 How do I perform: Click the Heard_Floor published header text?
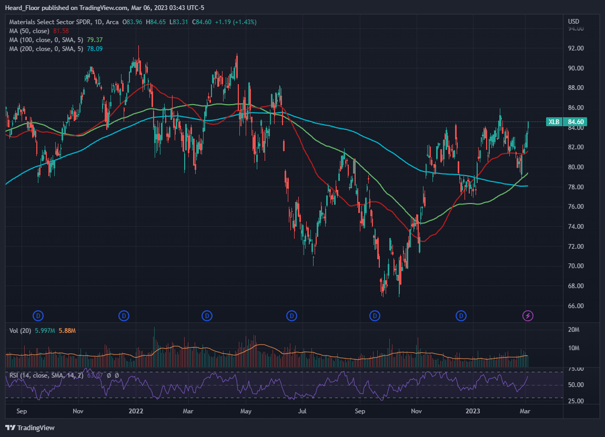click(x=105, y=8)
